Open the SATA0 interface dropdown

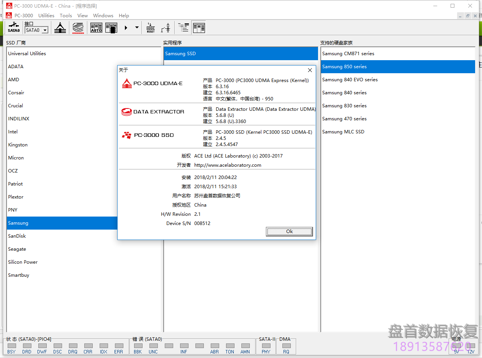[x=44, y=30]
